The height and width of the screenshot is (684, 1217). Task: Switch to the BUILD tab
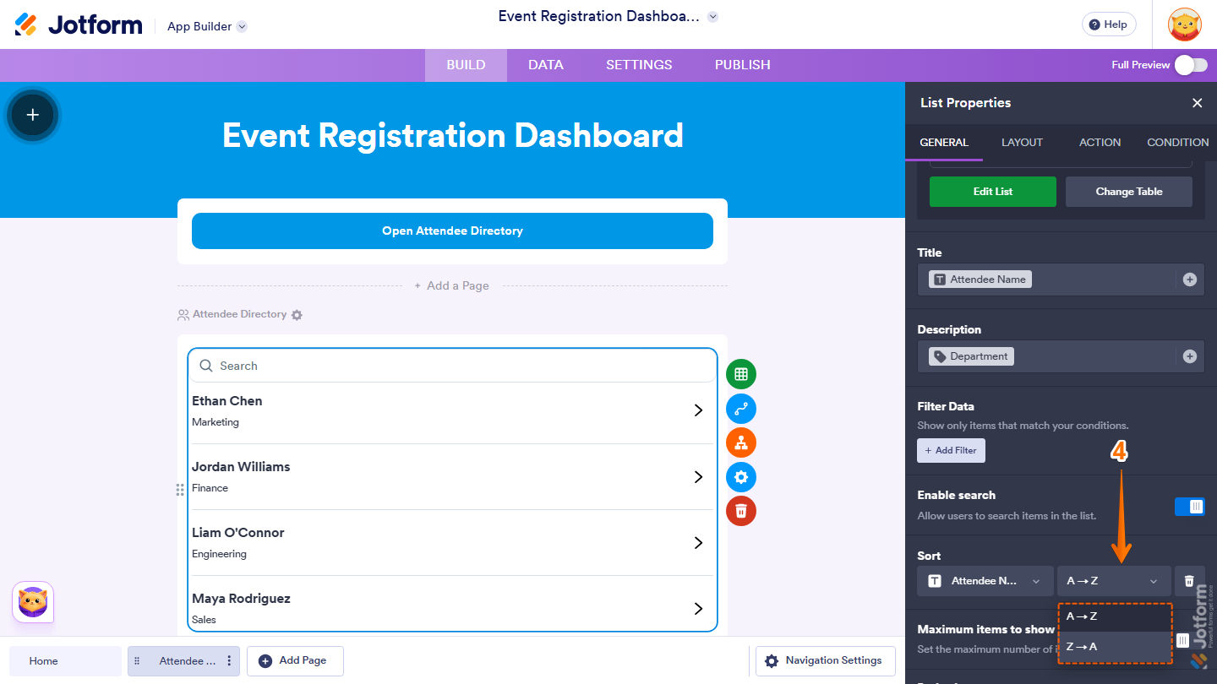tap(466, 65)
